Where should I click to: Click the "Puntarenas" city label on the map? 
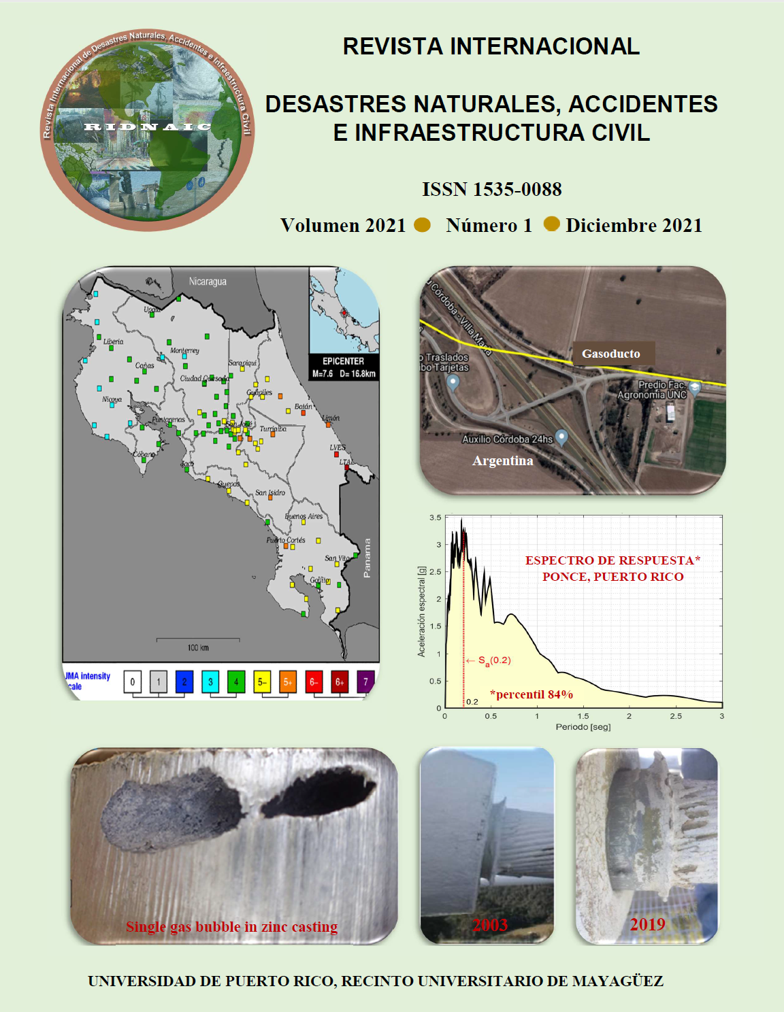pyautogui.click(x=168, y=420)
